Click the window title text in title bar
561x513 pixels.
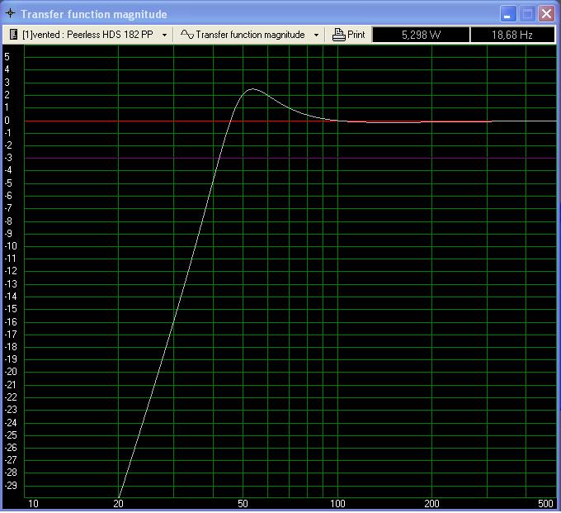point(93,14)
